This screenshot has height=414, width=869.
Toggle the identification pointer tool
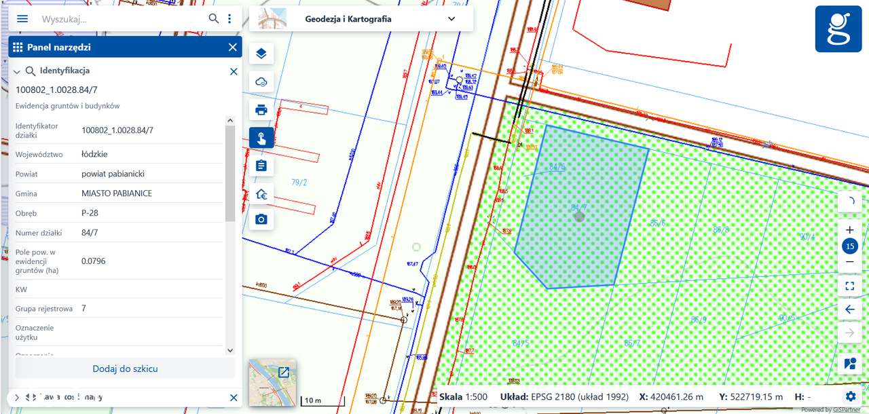(261, 138)
